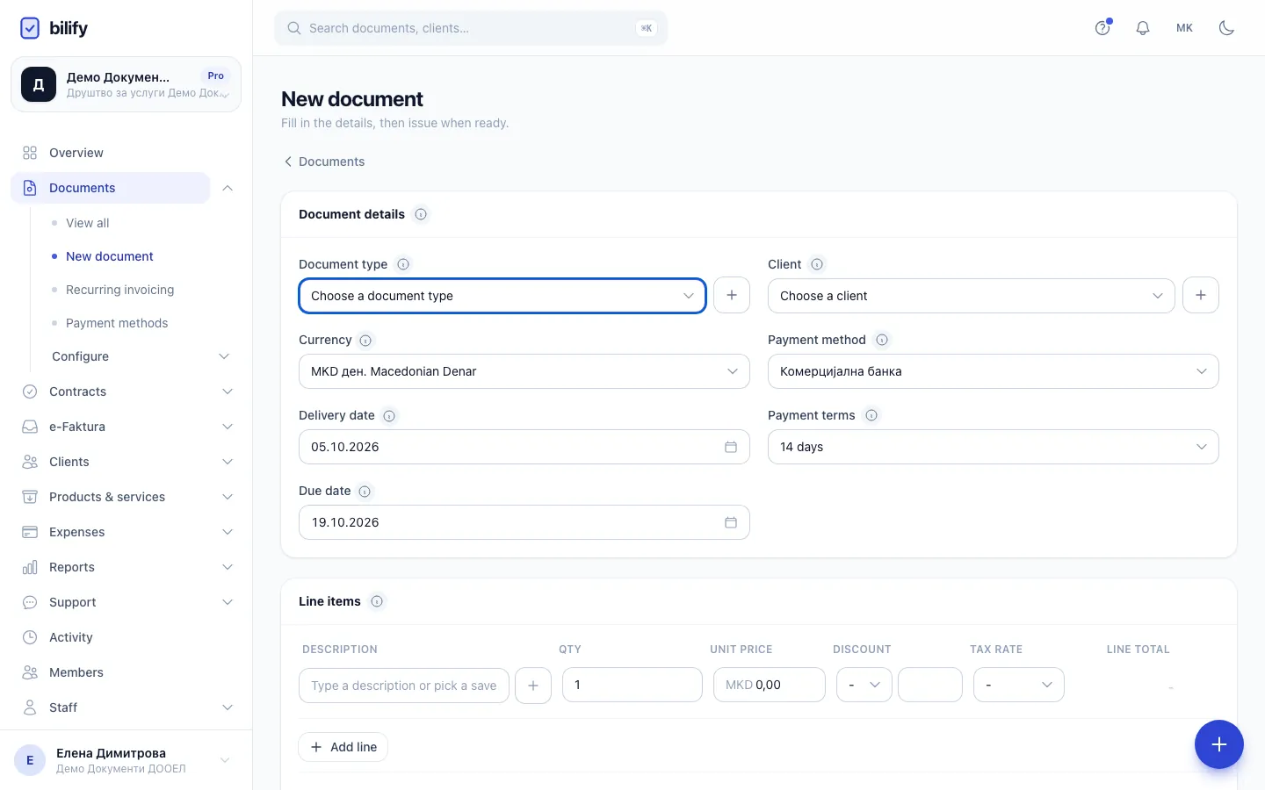
Task: Open Payment methods in the sidebar
Action: pos(117,323)
